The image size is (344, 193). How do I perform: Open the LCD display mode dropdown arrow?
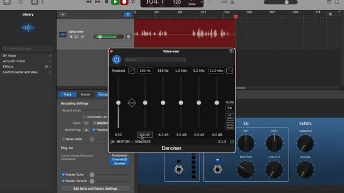click(x=202, y=2)
